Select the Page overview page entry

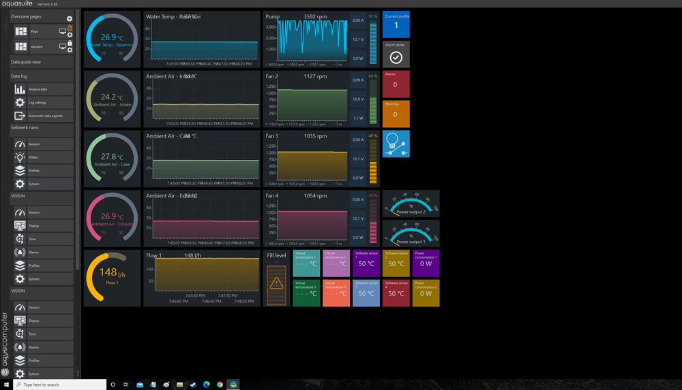point(35,31)
